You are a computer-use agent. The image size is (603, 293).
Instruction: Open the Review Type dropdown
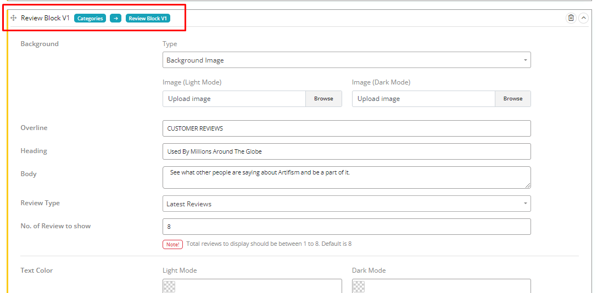347,204
